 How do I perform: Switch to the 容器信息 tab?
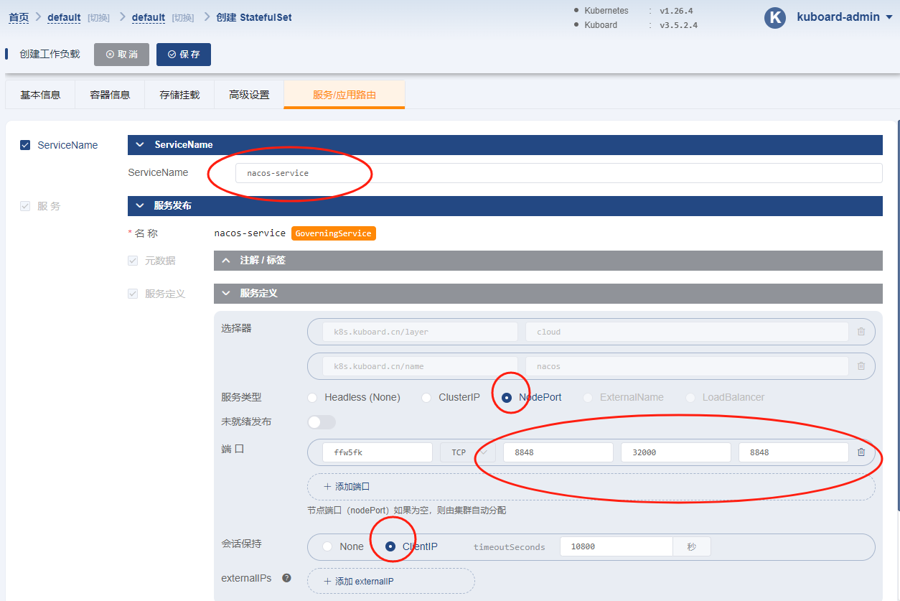[x=110, y=95]
